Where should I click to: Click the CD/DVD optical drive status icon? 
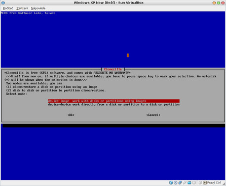pos(175,182)
